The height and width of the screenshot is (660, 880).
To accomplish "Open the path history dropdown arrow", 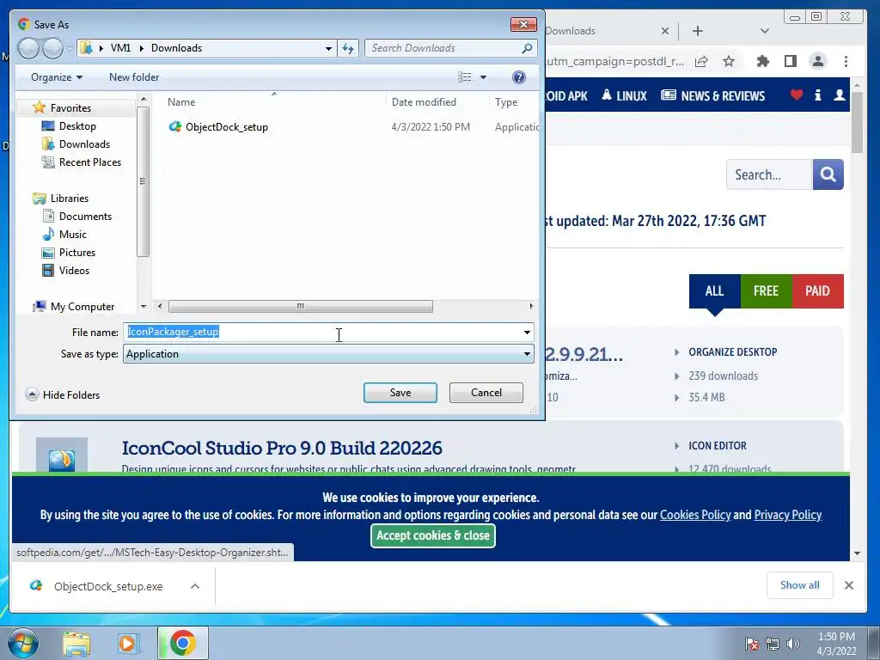I will pyautogui.click(x=328, y=48).
